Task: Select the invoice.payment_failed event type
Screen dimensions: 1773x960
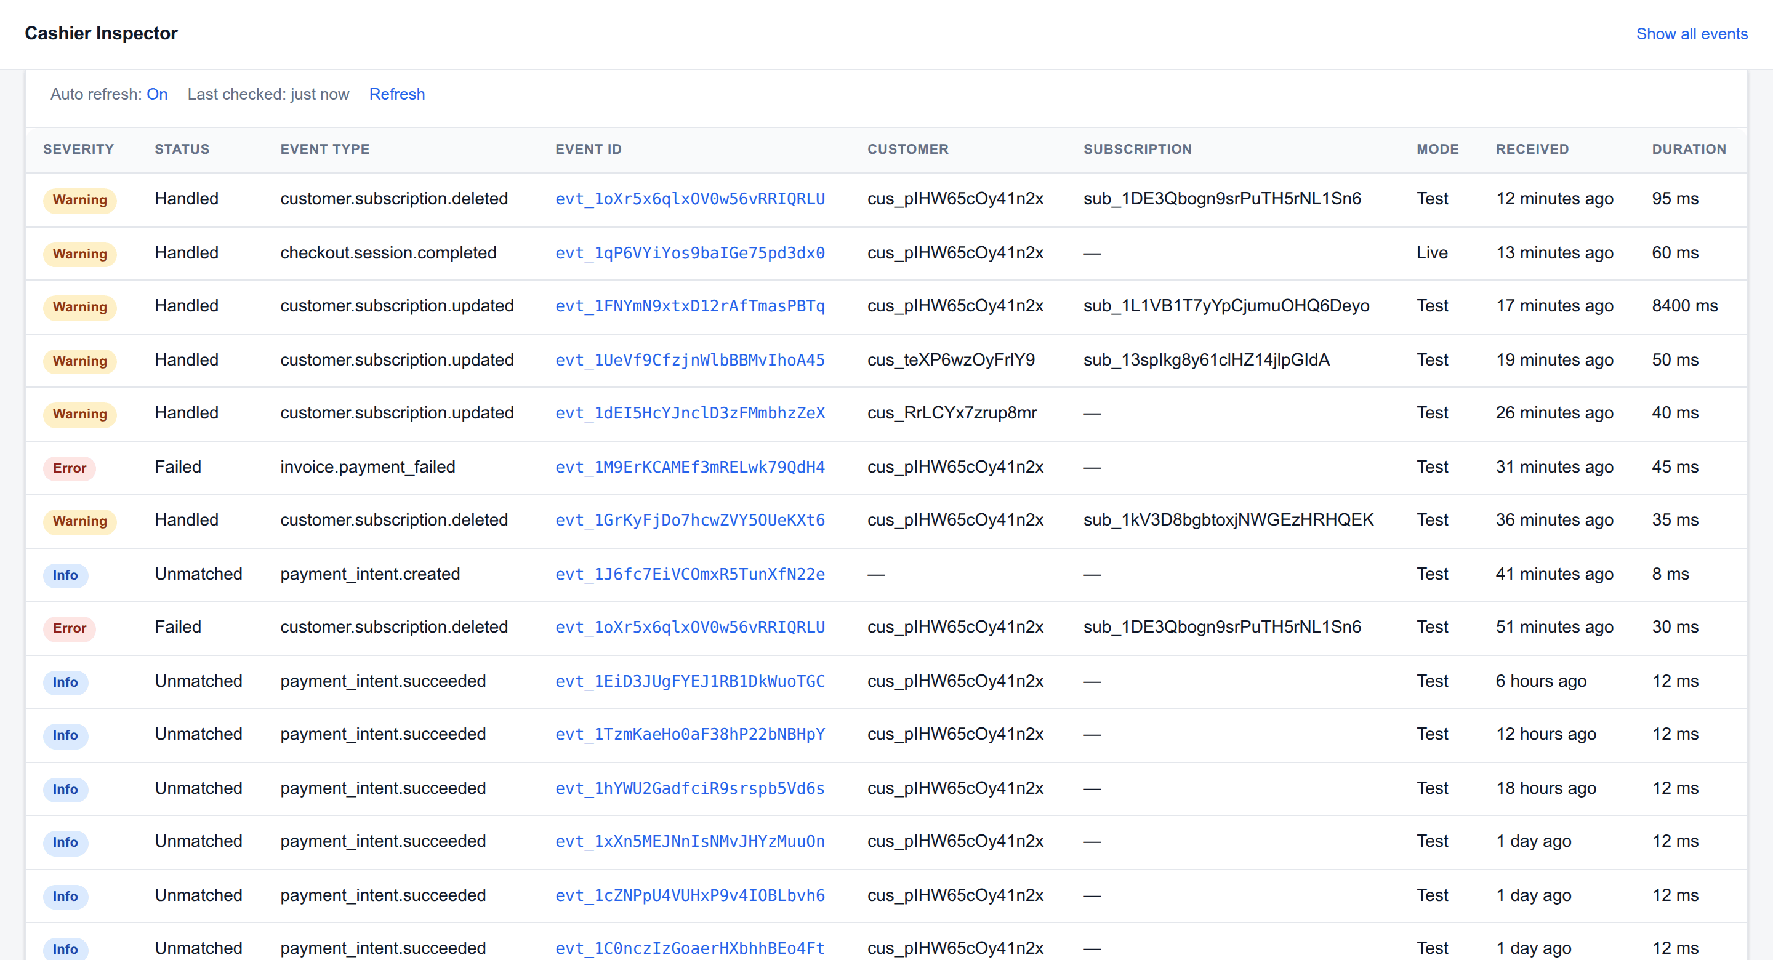Action: [368, 467]
